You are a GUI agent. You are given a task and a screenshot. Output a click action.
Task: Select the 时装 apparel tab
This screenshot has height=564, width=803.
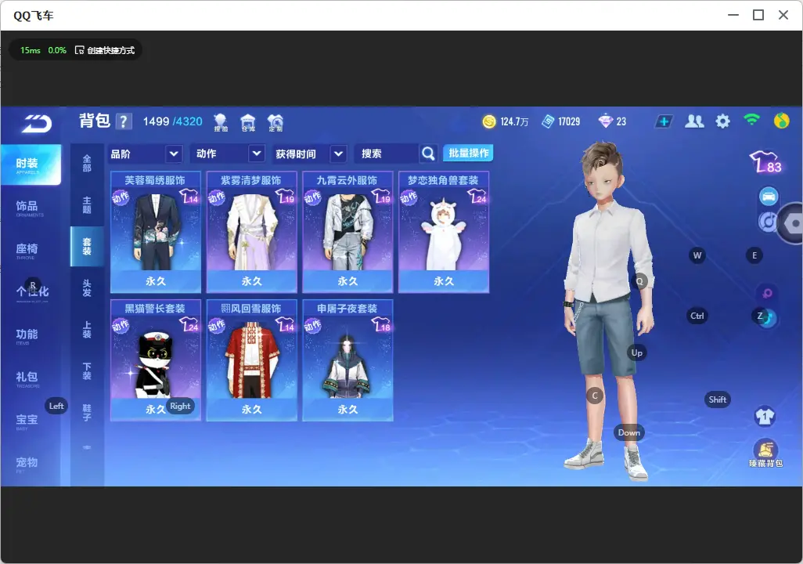click(x=31, y=164)
